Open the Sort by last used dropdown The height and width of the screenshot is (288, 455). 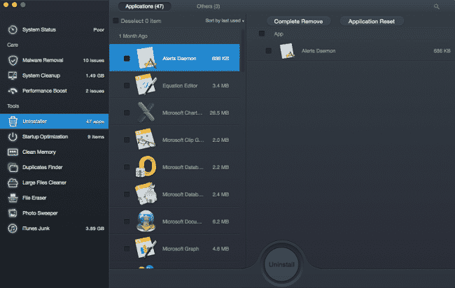pyautogui.click(x=225, y=21)
